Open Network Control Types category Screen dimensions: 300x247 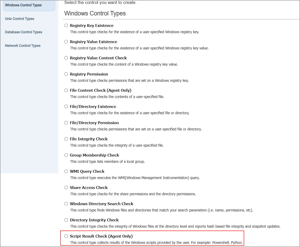pyautogui.click(x=23, y=45)
